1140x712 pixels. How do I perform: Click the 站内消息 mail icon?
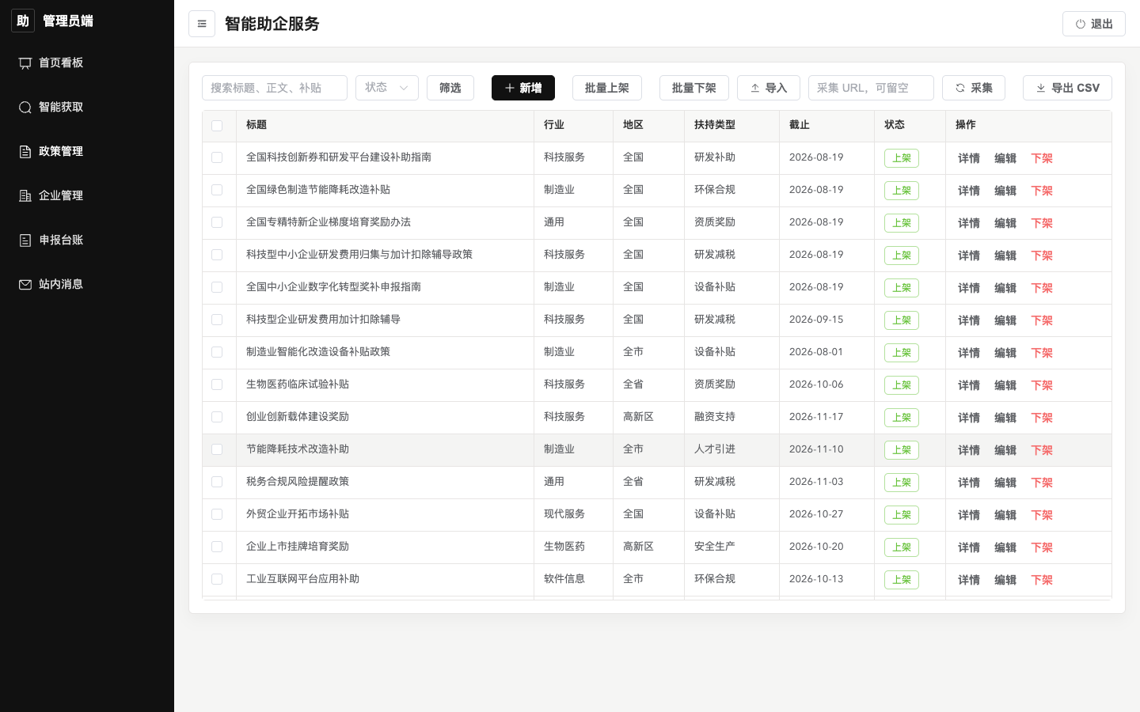tap(25, 285)
